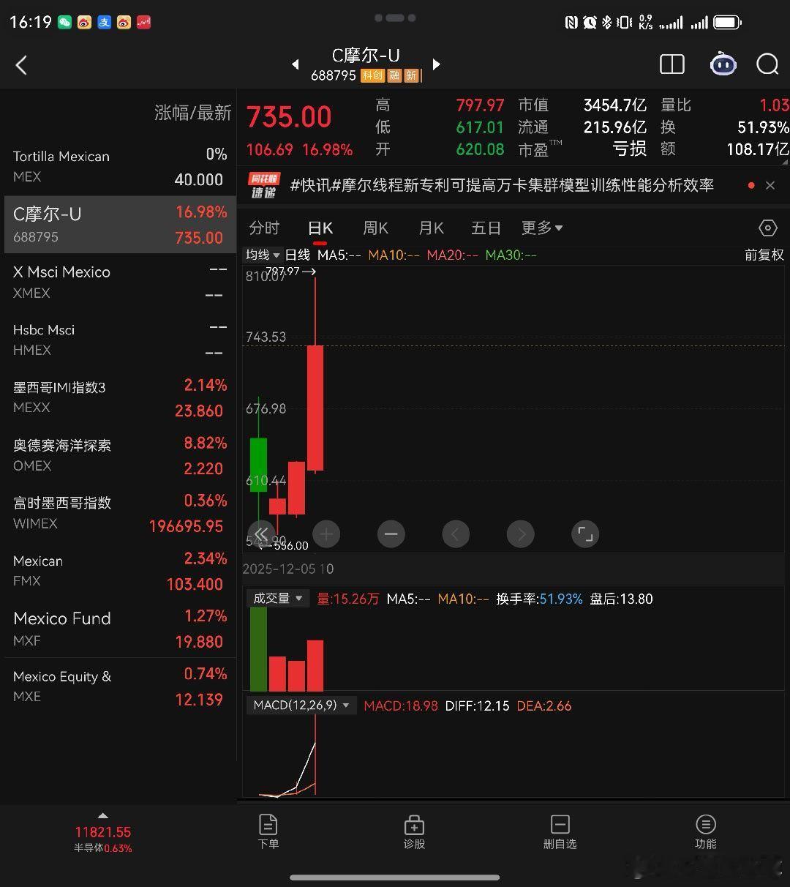Open the search magnifier icon

pyautogui.click(x=767, y=64)
